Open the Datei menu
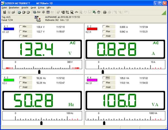This screenshot has width=168, height=130. 4,8
